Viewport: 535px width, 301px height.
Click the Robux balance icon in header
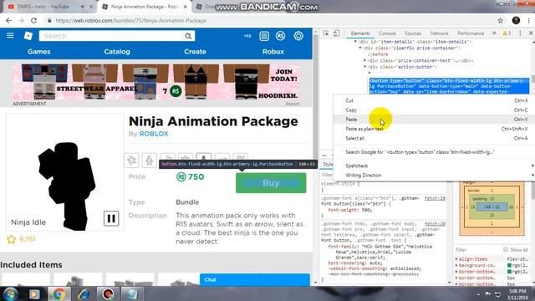tap(281, 36)
